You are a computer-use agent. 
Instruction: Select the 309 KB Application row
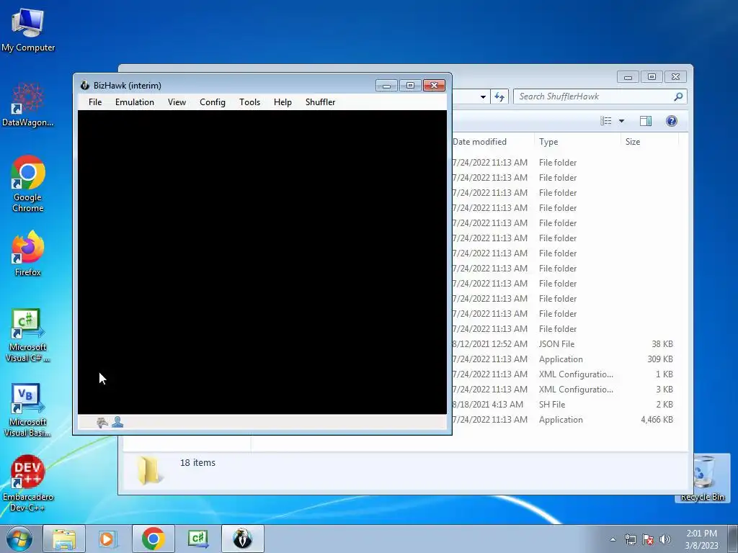564,359
